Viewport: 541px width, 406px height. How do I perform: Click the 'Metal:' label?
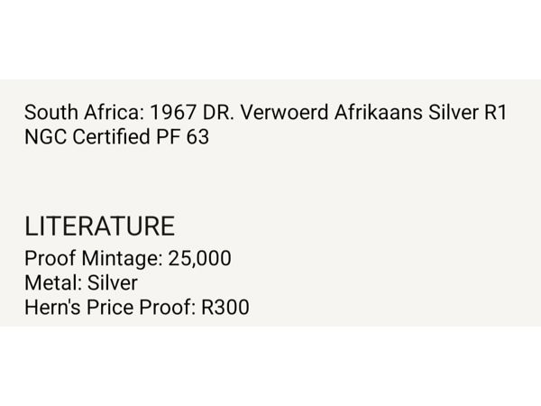point(53,282)
